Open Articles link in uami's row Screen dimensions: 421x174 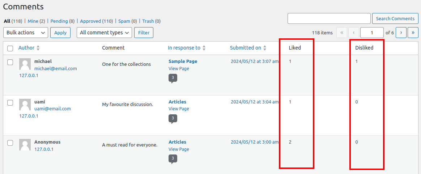coord(177,102)
